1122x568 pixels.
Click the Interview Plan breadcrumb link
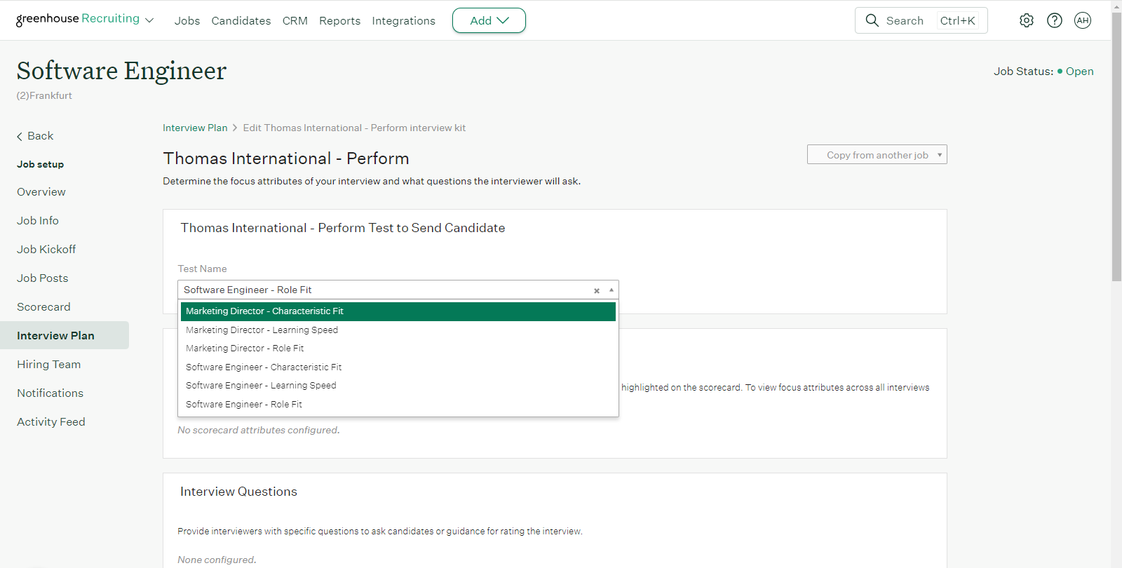195,128
